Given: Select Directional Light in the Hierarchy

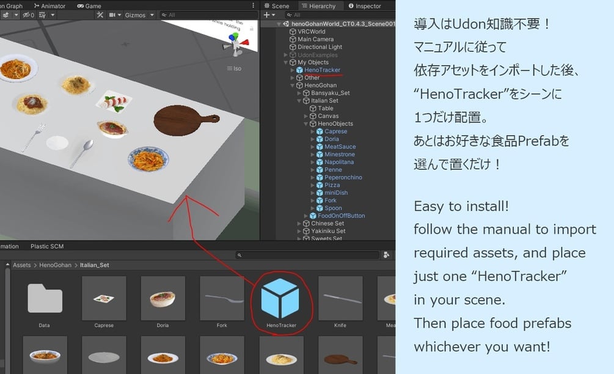Looking at the screenshot, I should point(320,47).
